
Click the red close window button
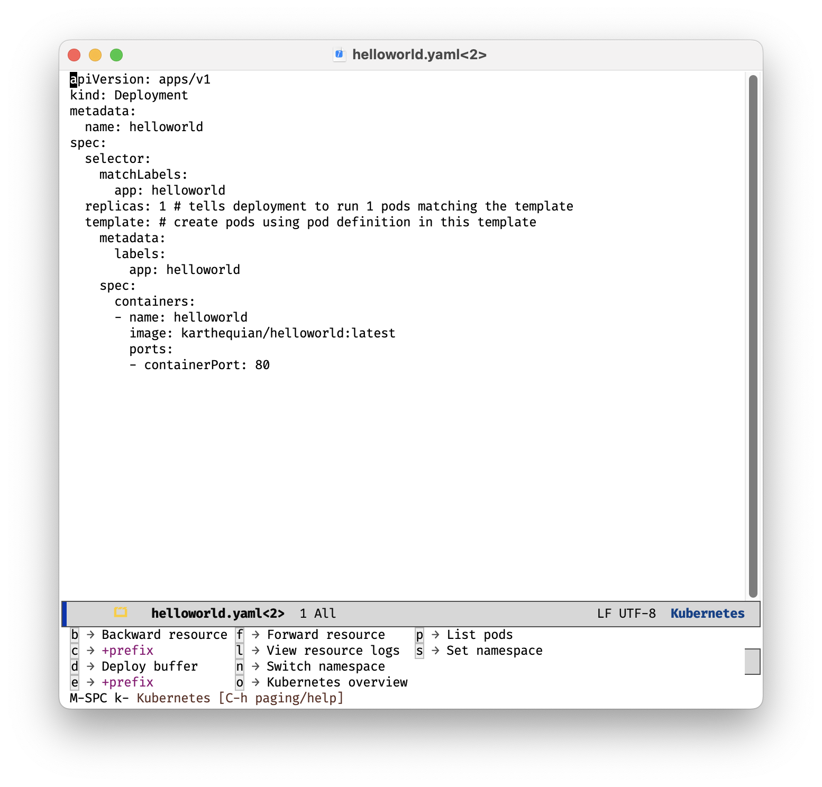click(x=74, y=55)
